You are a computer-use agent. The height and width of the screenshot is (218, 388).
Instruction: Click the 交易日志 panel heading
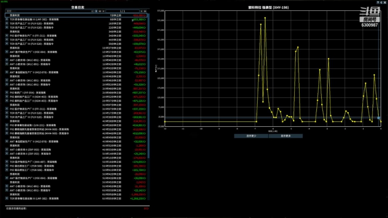[x=78, y=8]
